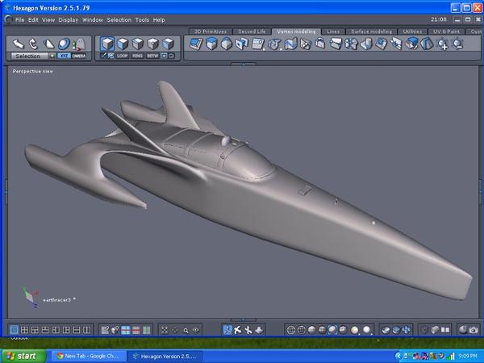484x363 pixels.
Task: Click the RING selection button
Action: pyautogui.click(x=137, y=56)
